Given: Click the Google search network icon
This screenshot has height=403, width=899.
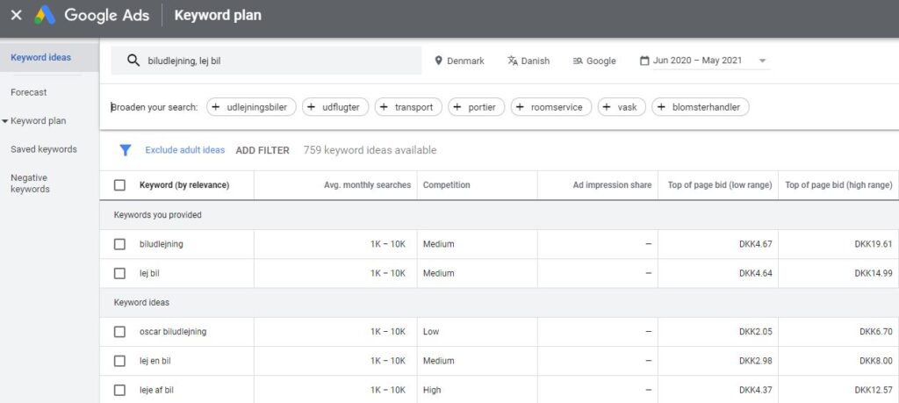Looking at the screenshot, I should [578, 61].
